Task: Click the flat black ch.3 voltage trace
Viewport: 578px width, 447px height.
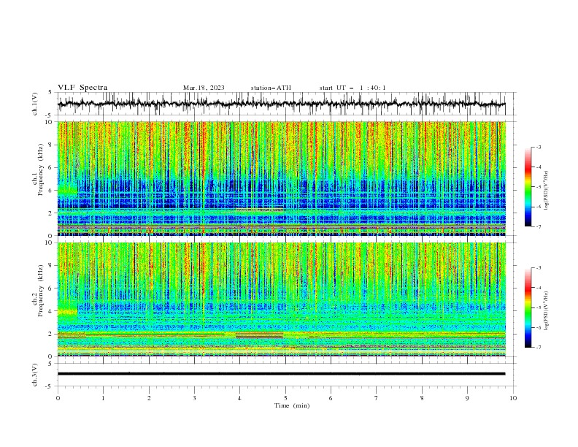Action: (281, 374)
